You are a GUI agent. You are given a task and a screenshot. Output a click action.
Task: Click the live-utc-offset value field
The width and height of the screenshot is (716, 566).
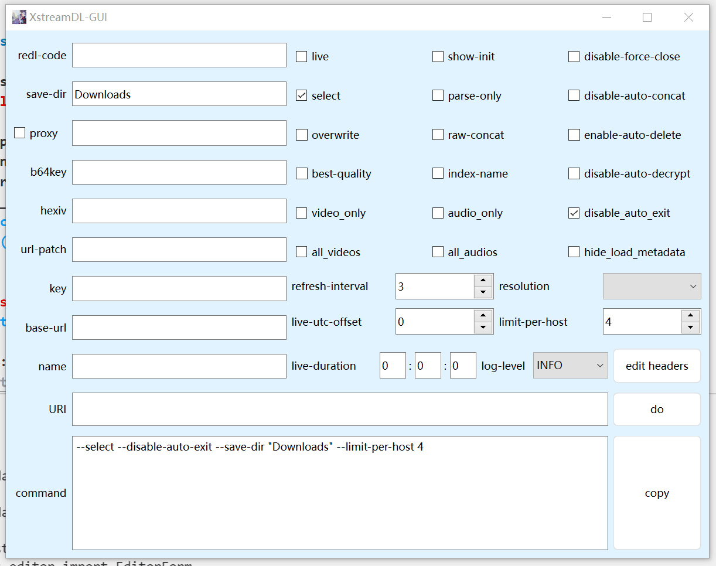tap(435, 322)
